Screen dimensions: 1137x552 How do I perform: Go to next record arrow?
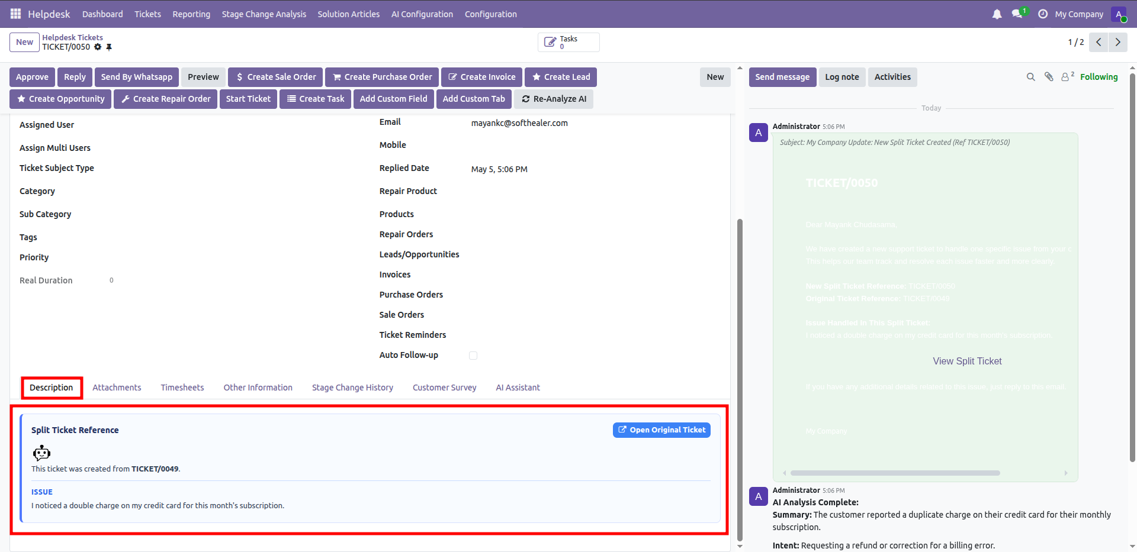click(x=1118, y=42)
